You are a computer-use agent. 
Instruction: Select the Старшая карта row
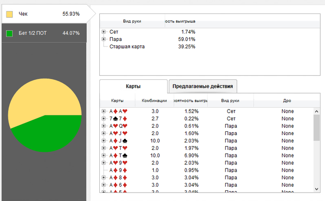click(127, 46)
